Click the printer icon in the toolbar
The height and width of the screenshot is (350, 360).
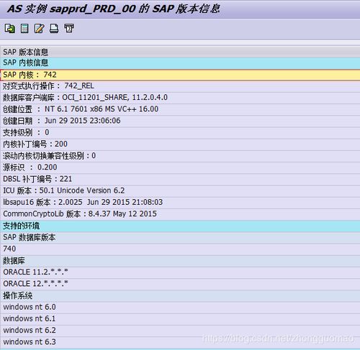[x=54, y=29]
